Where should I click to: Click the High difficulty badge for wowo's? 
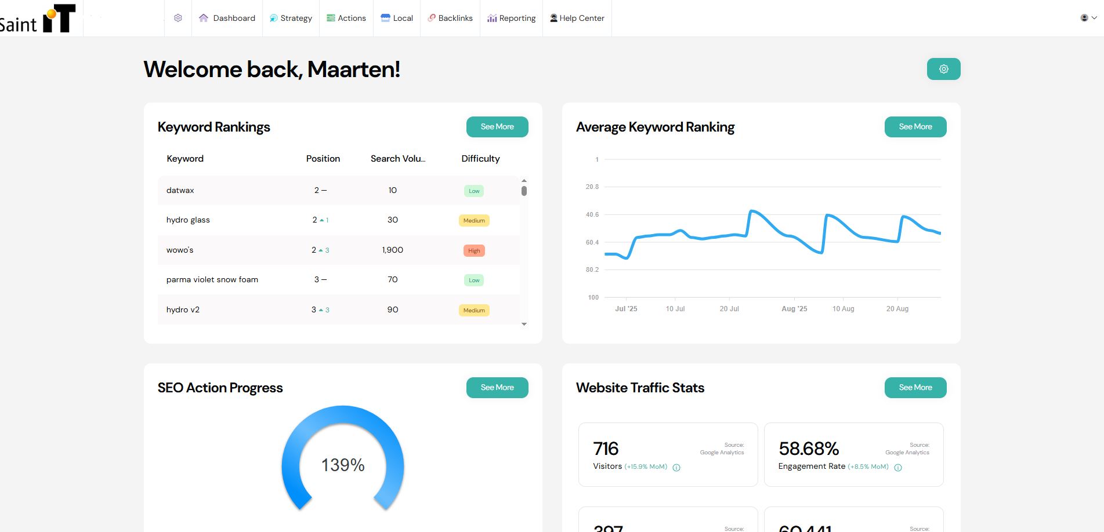click(474, 250)
